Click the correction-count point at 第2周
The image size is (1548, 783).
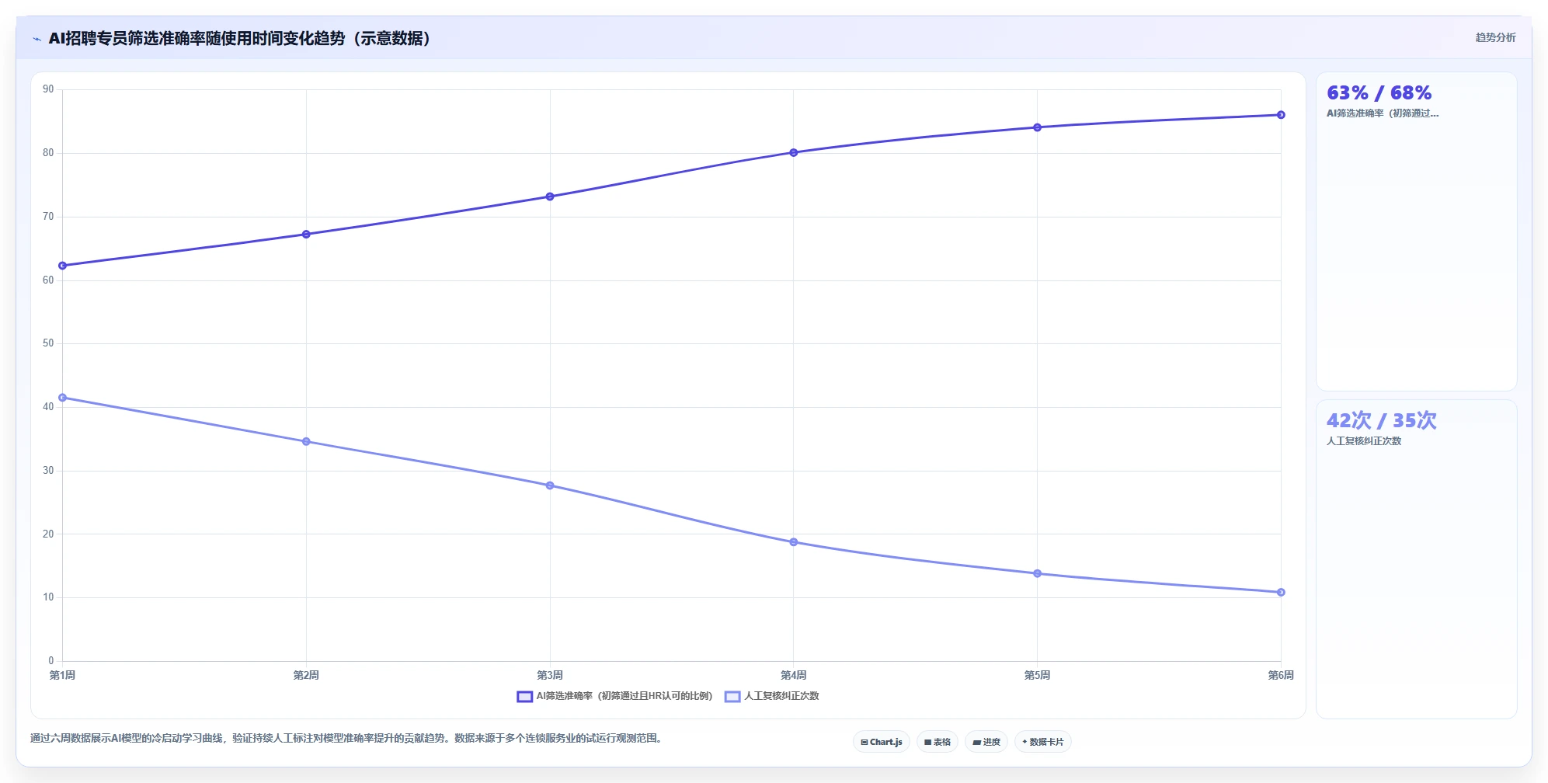coord(306,442)
